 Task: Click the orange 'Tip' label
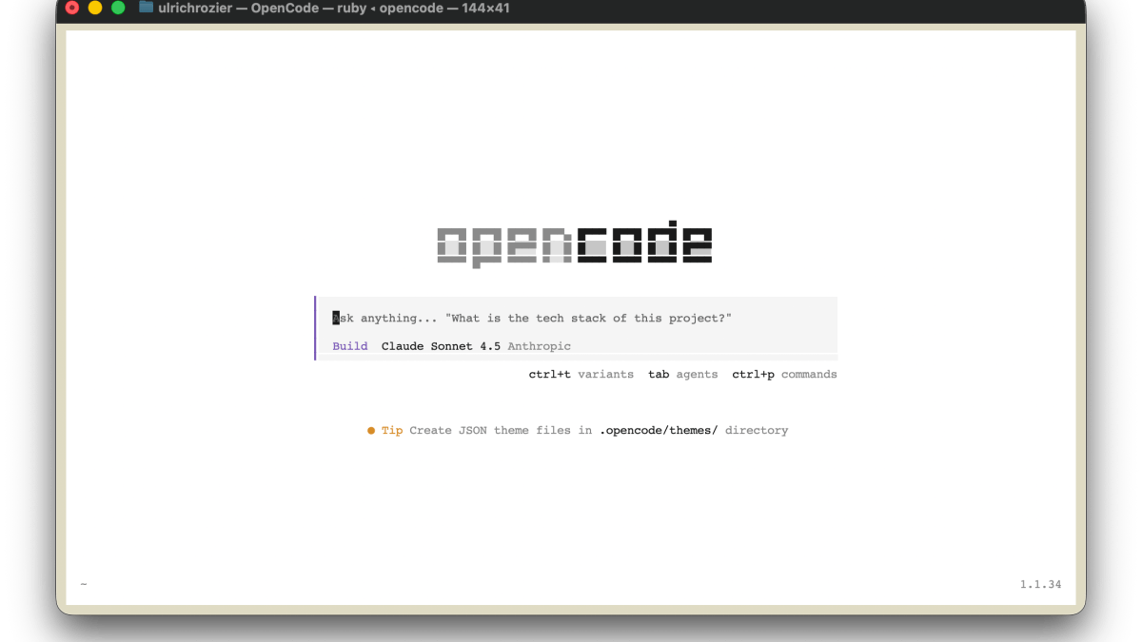(392, 431)
